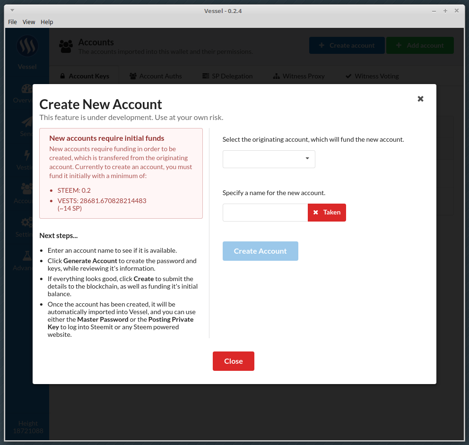Switch to the Account Auths tab
This screenshot has height=445, width=469.
tap(156, 76)
